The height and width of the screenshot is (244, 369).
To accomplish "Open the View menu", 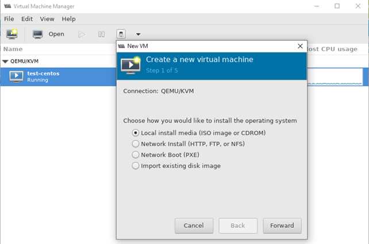I will pyautogui.click(x=47, y=19).
